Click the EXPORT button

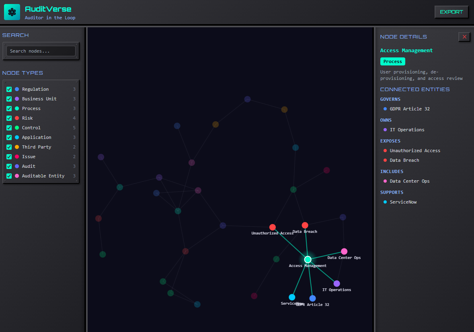click(x=451, y=12)
